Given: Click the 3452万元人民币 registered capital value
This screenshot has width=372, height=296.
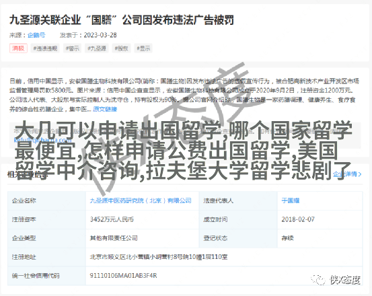Looking at the screenshot, I should [x=112, y=219].
